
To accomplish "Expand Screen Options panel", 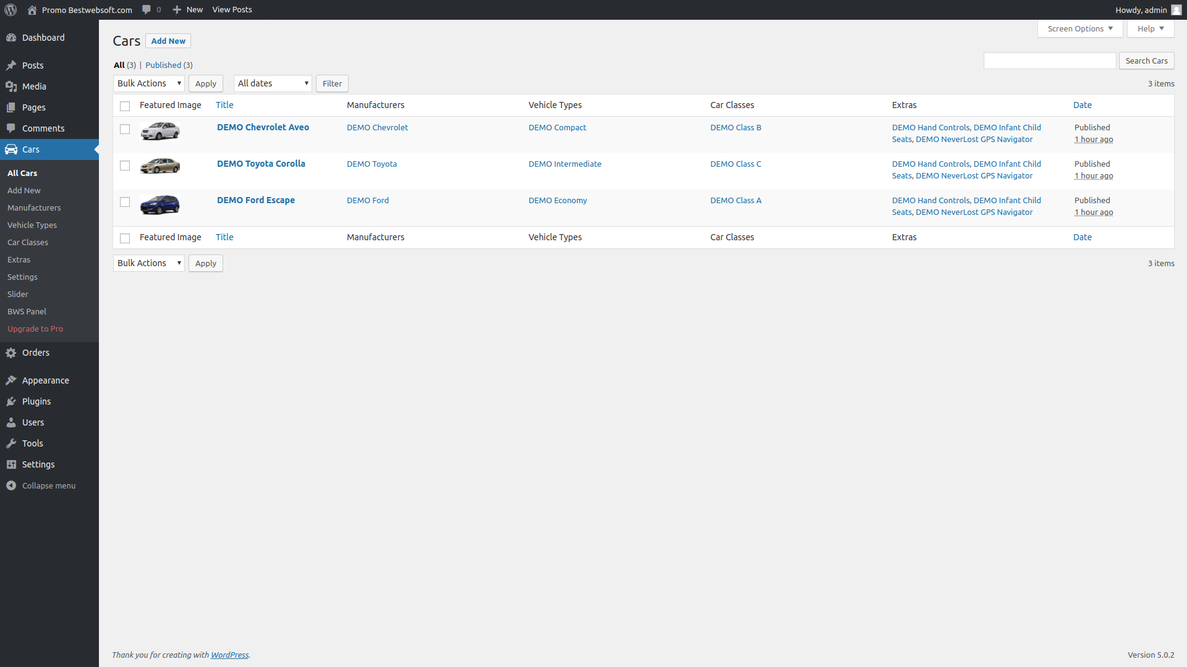I will 1080,28.
